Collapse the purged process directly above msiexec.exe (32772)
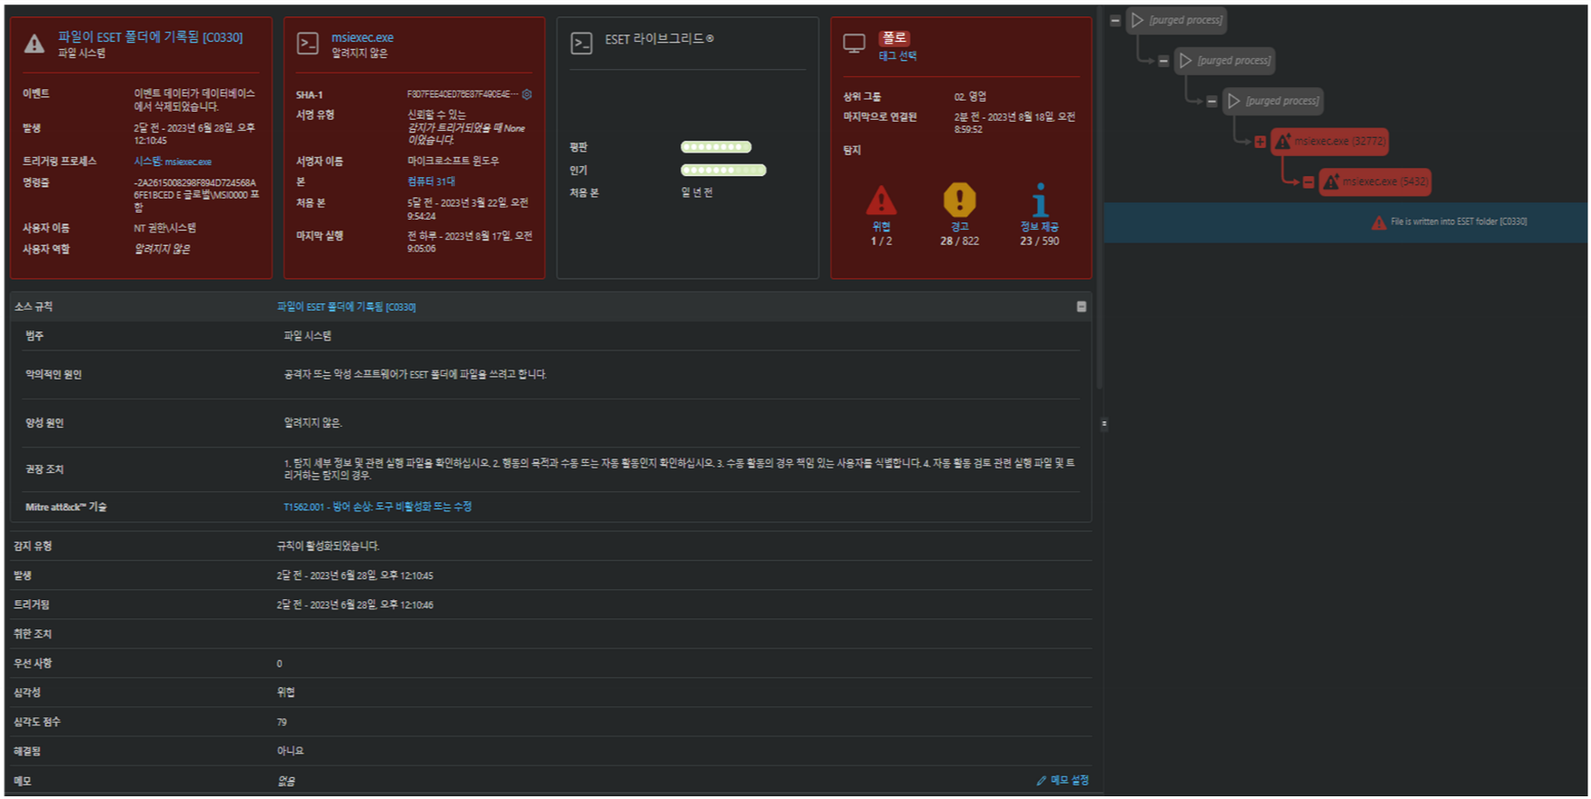 tap(1211, 102)
